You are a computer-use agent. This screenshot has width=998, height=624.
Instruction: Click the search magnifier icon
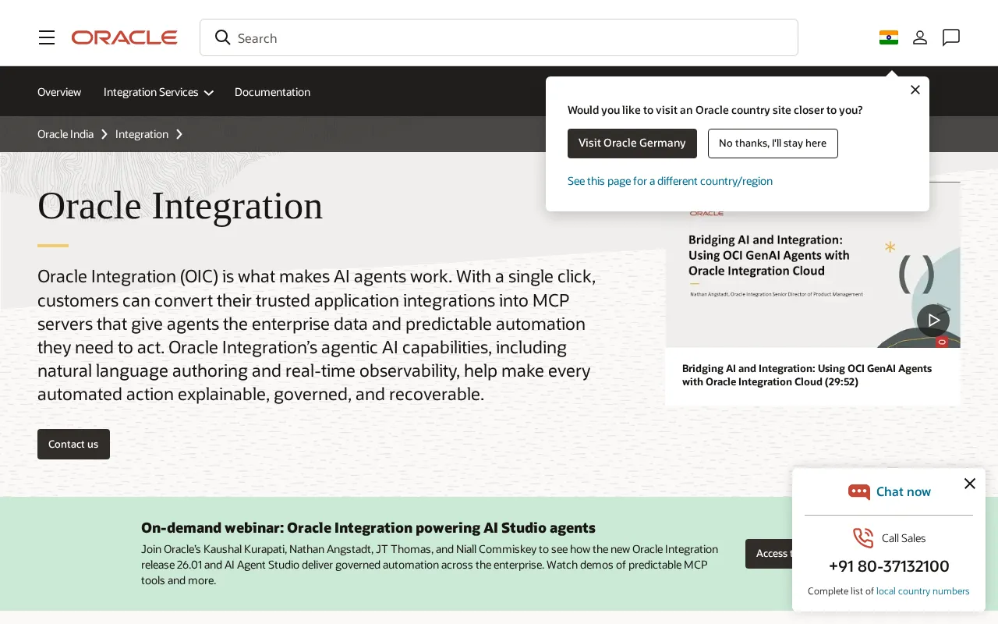(222, 37)
